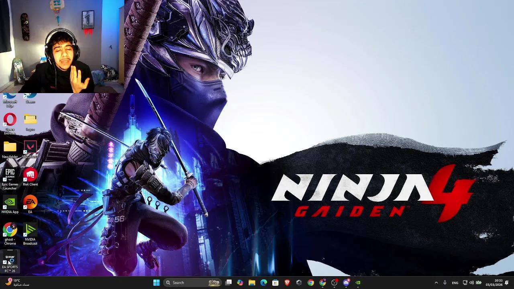The image size is (514, 289).
Task: Select the NVIDIA App desktop shortcut
Action: tap(10, 205)
